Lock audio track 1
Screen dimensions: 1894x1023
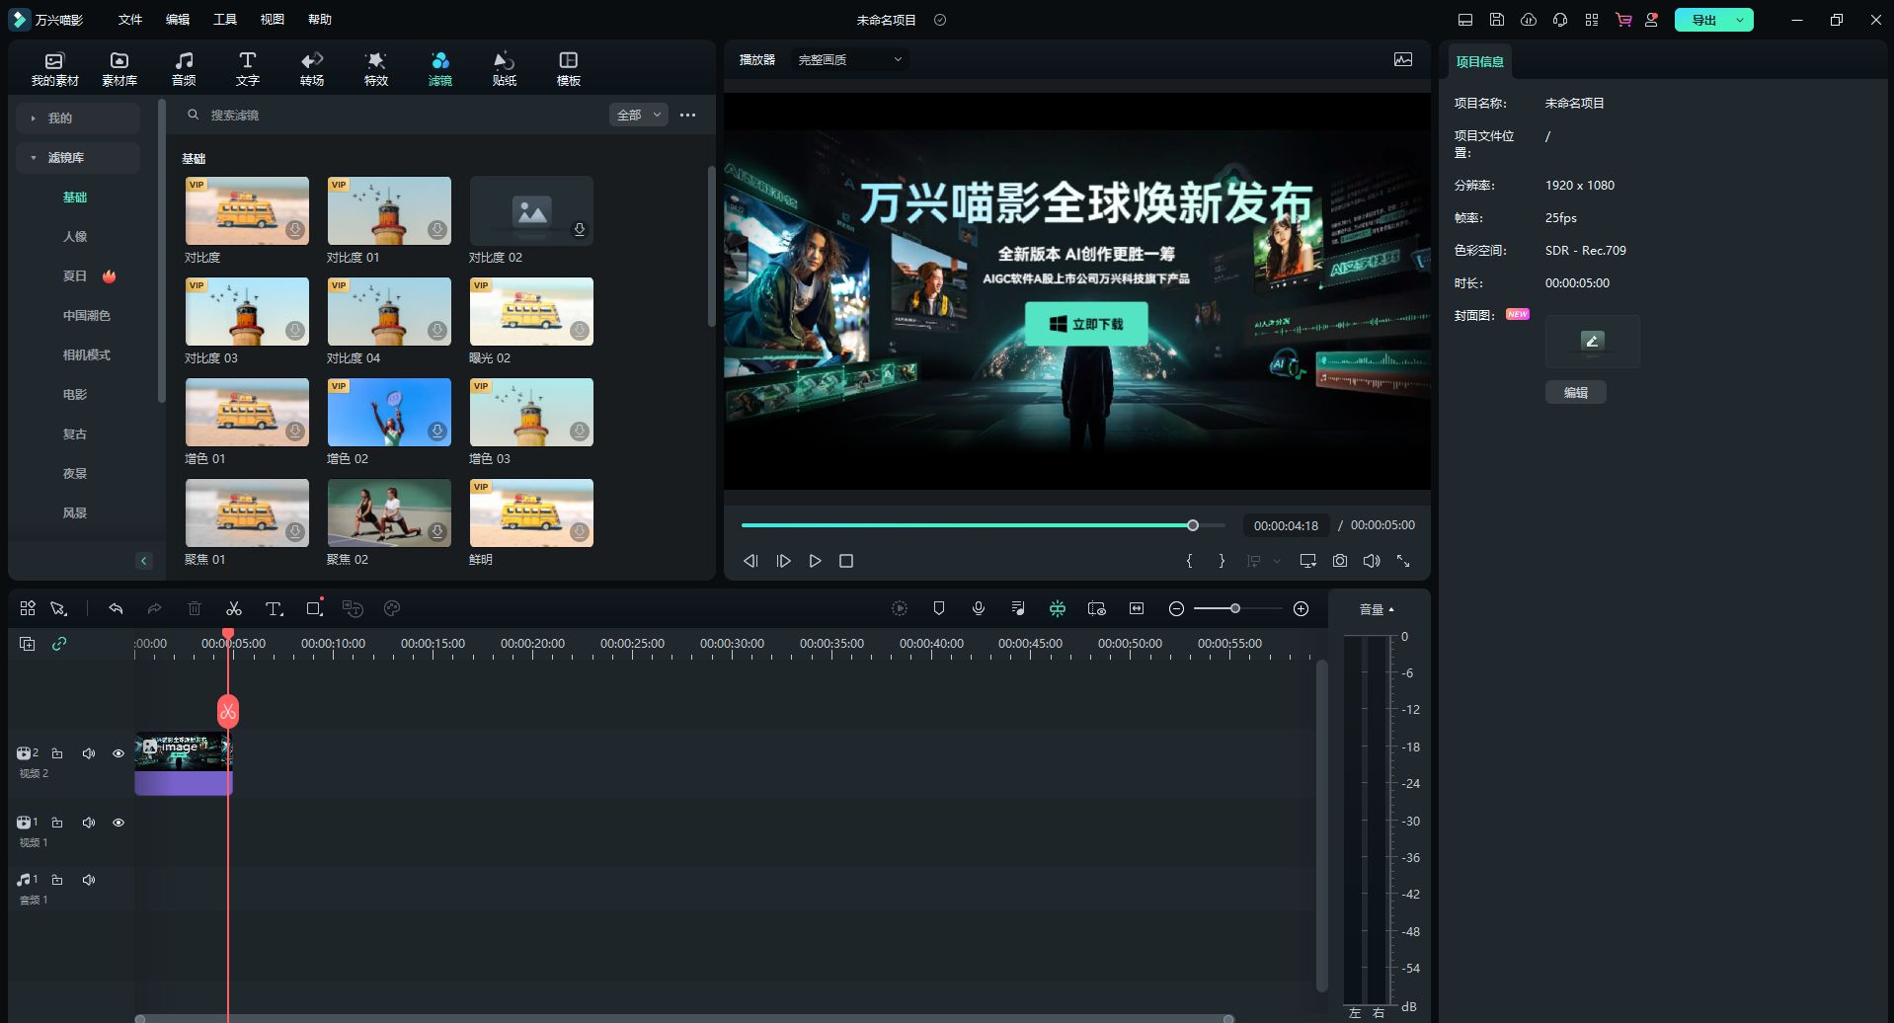(57, 880)
